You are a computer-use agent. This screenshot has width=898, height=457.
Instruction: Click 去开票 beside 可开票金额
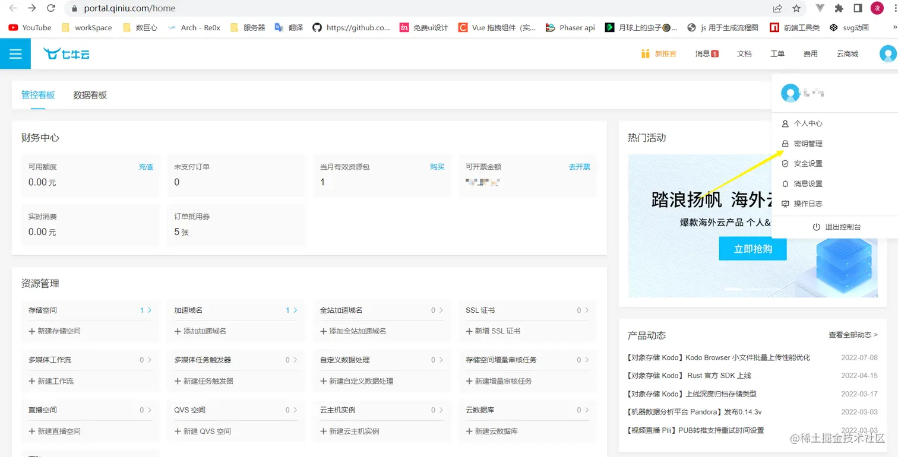pos(580,167)
